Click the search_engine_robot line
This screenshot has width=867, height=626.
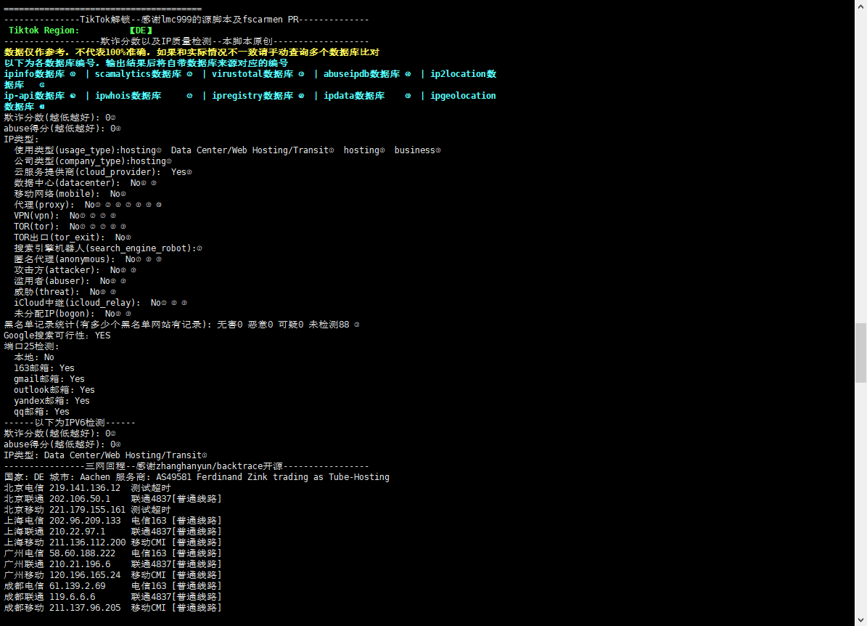point(105,248)
